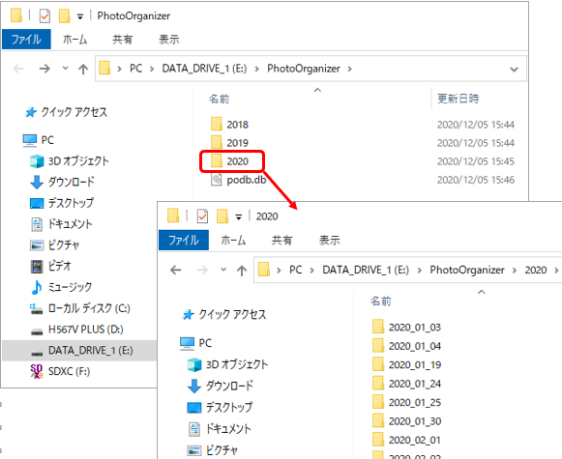Open the 2020 folder in PhotoOrganizer
Viewport: 562px width, 459px height.
click(x=232, y=161)
